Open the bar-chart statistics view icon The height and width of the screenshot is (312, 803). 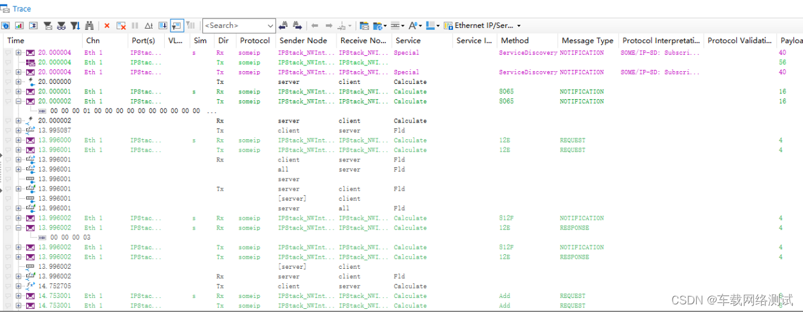pyautogui.click(x=19, y=25)
